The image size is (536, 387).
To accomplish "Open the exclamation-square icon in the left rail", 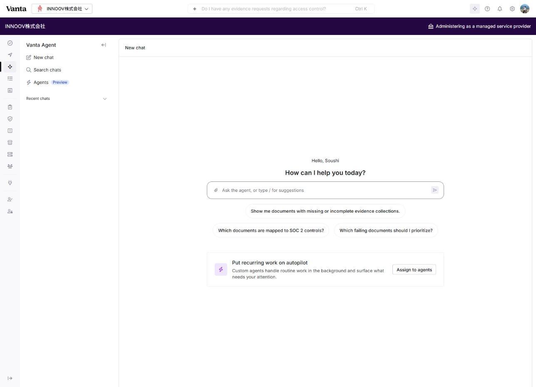I will (10, 131).
